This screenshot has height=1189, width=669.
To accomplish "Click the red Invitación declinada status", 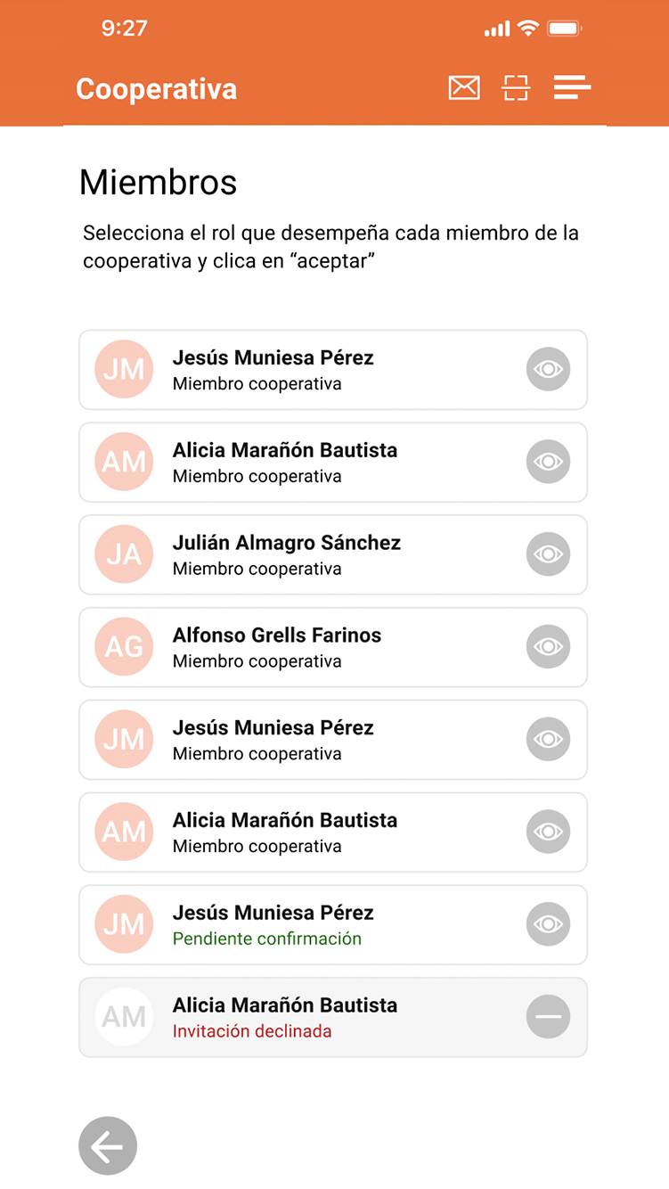I will tap(252, 1031).
